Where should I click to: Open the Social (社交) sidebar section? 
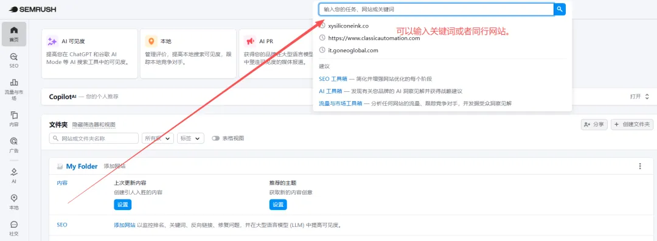point(14,228)
